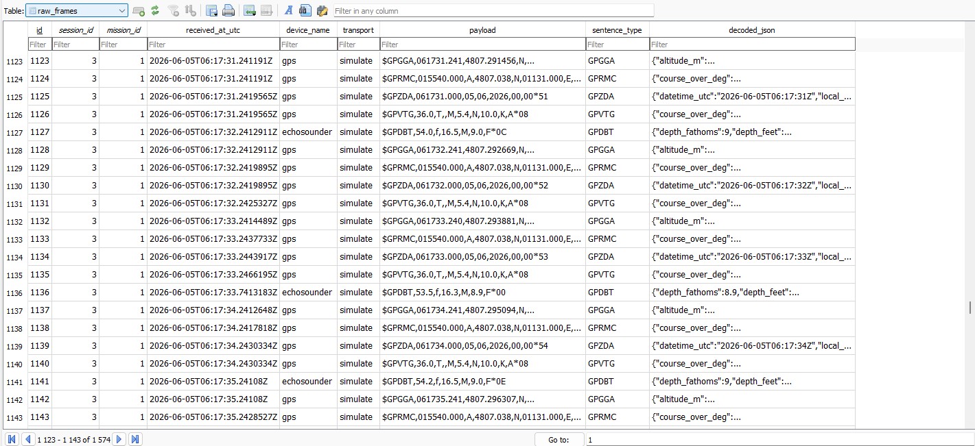
Task: Click the device_name column filter field
Action: coord(308,44)
